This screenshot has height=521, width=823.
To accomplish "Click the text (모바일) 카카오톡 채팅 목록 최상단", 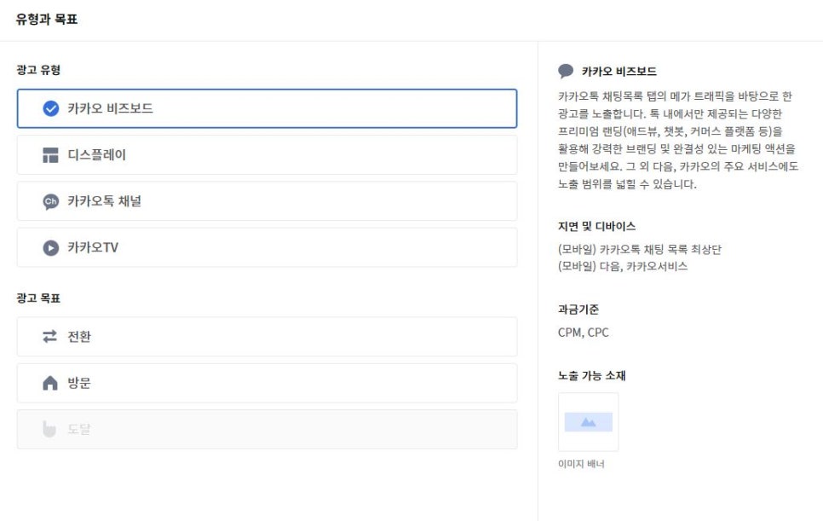I will (639, 249).
